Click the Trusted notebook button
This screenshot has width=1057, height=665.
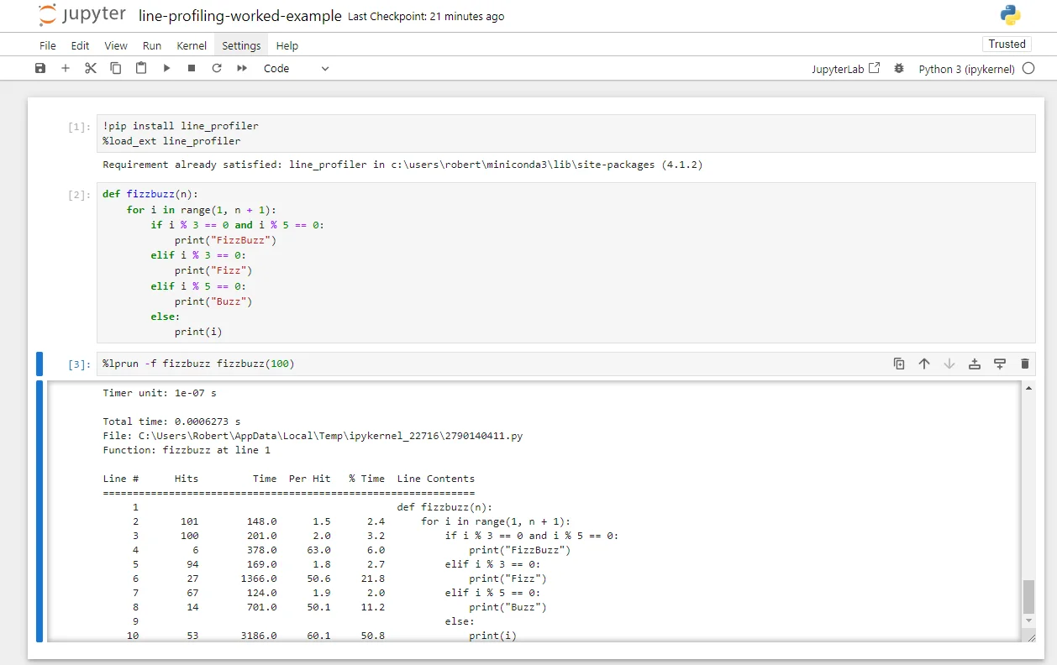tap(1007, 45)
